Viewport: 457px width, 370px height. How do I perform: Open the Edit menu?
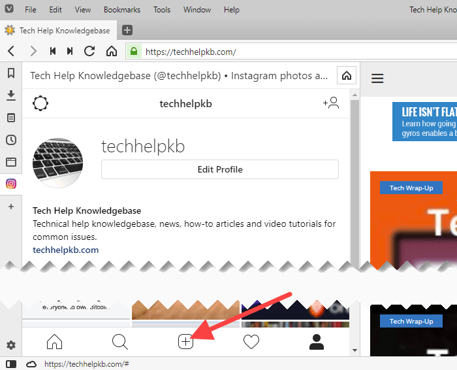55,10
